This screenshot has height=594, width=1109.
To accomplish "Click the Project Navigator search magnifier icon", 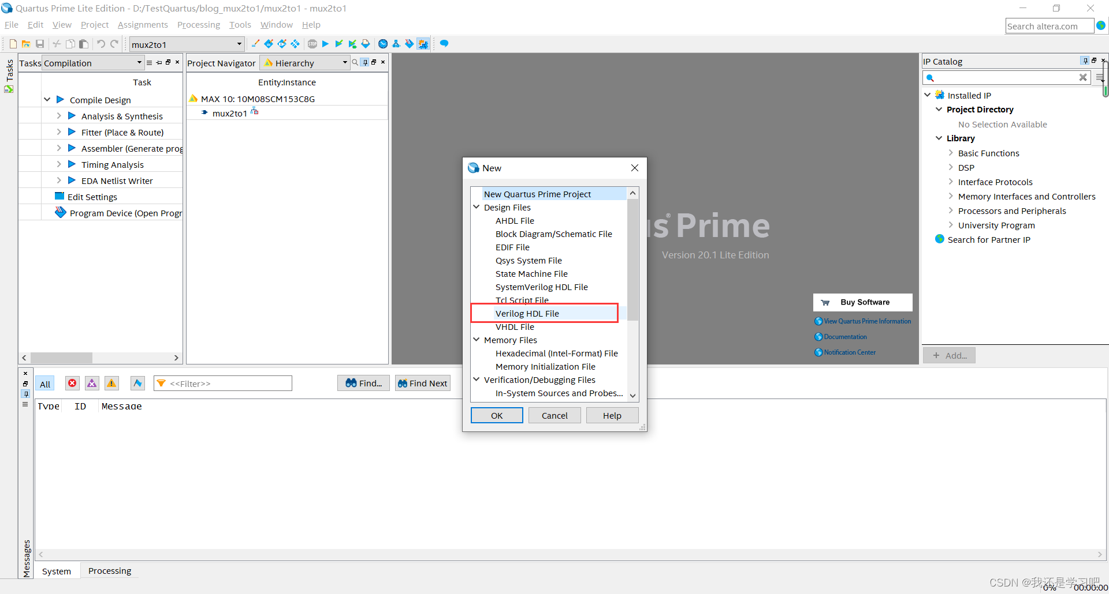I will (355, 62).
